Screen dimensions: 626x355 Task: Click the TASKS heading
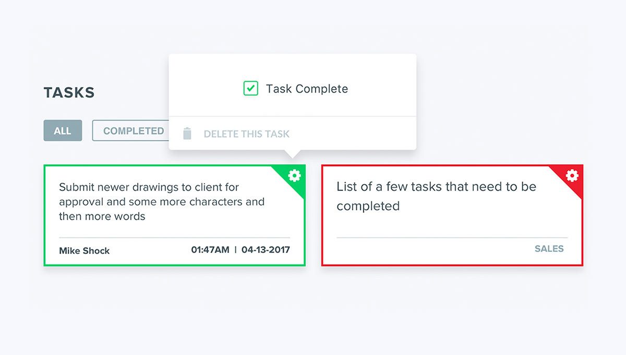click(x=69, y=93)
